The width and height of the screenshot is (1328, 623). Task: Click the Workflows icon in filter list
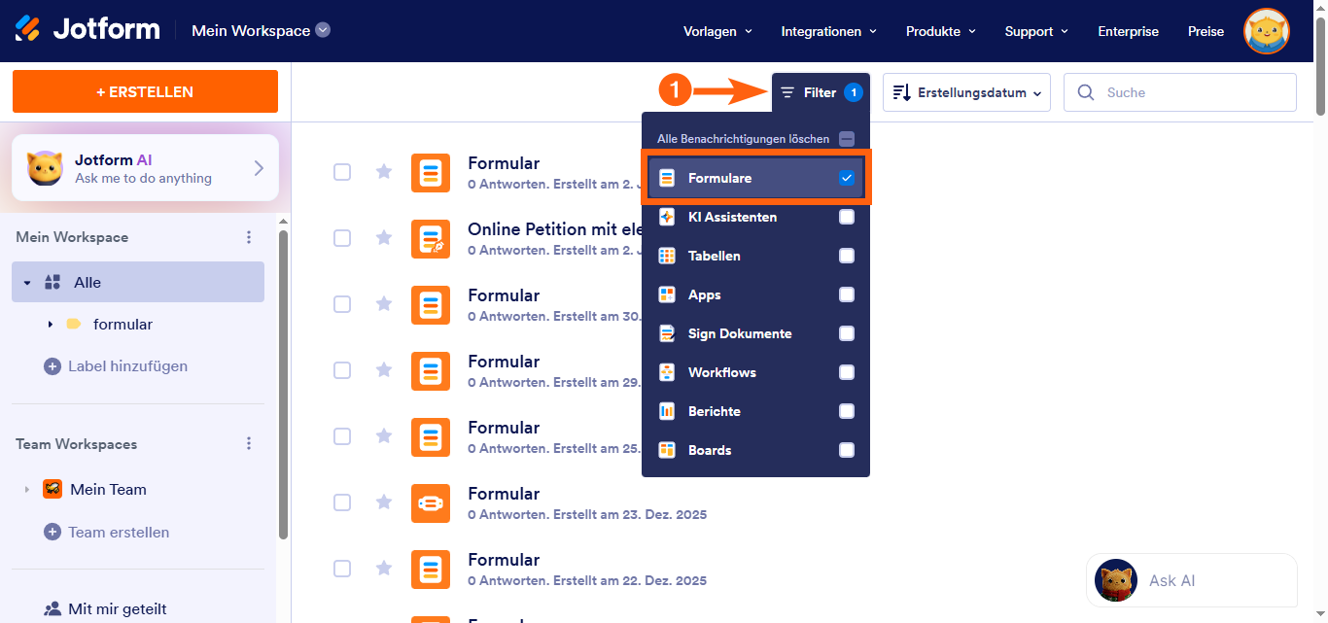667,372
